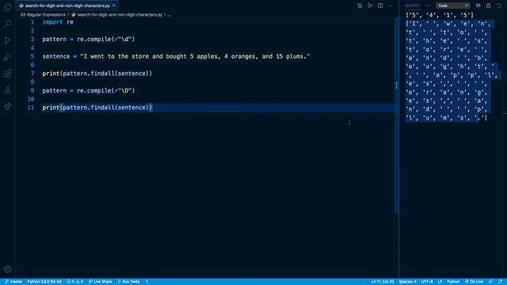Viewport: 507px width, 285px height.
Task: Click the master branch in status bar
Action: (13, 282)
